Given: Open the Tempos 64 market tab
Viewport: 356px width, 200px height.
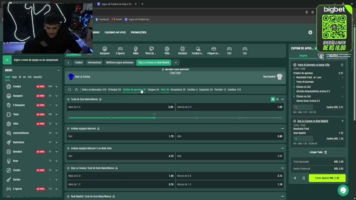Looking at the screenshot, I should click(x=153, y=89).
